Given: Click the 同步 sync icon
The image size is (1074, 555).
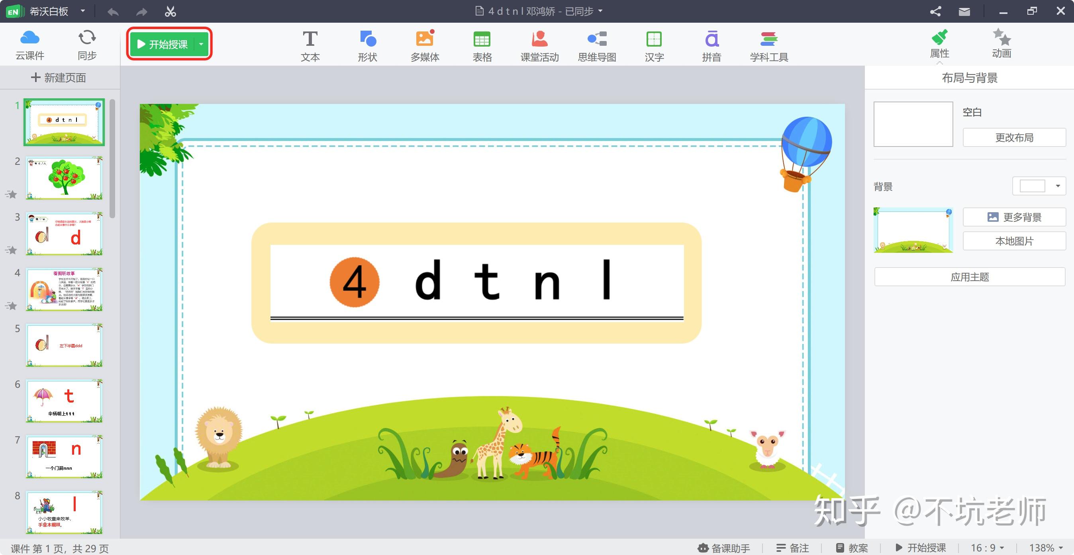Looking at the screenshot, I should 87,45.
